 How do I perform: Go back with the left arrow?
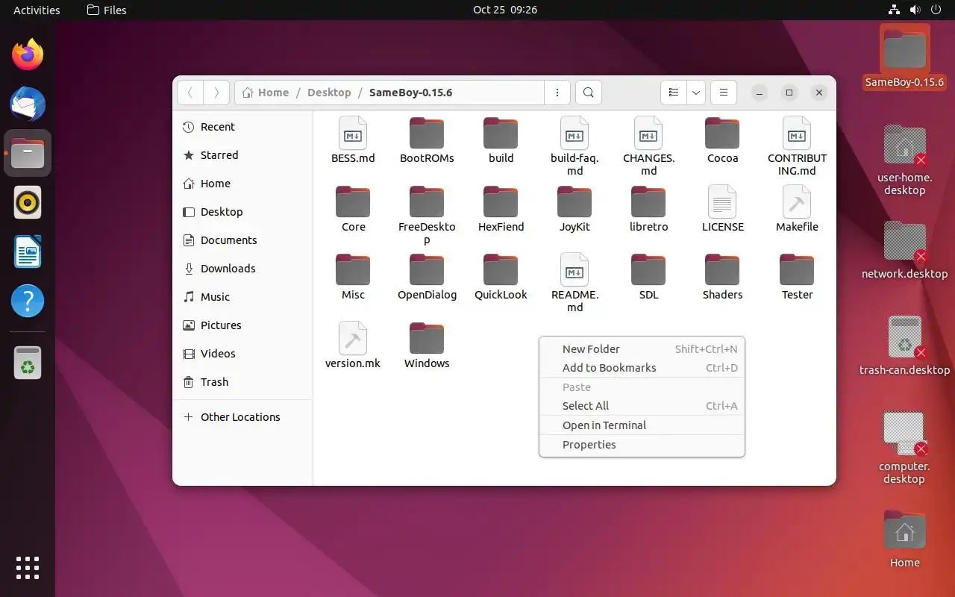[x=190, y=93]
